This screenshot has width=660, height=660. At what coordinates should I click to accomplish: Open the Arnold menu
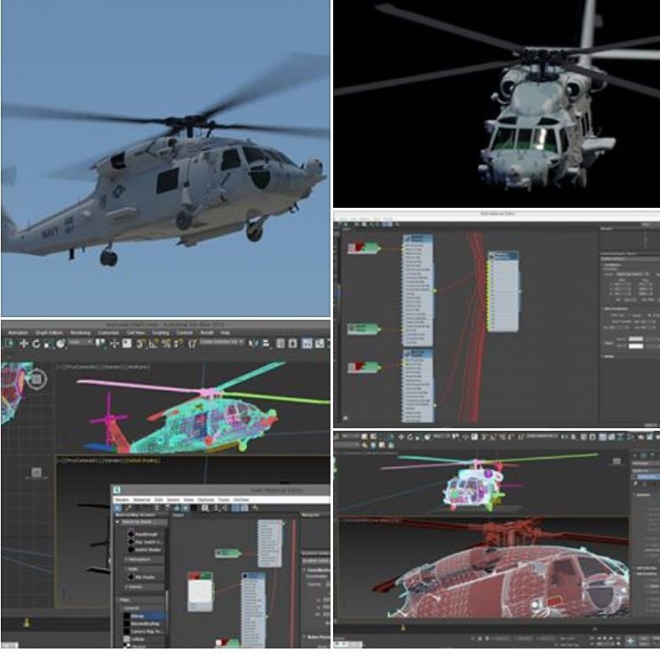click(206, 332)
